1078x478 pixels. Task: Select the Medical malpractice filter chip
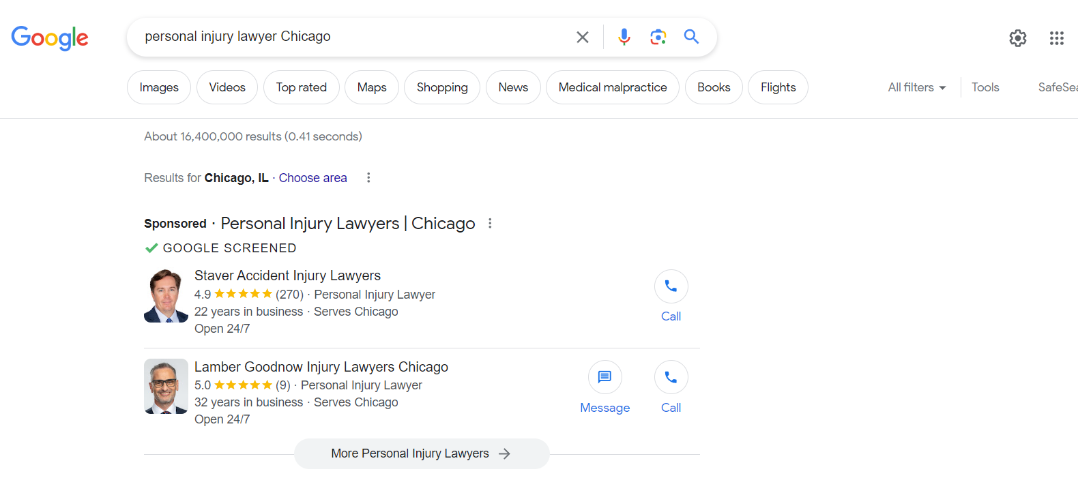coord(613,87)
